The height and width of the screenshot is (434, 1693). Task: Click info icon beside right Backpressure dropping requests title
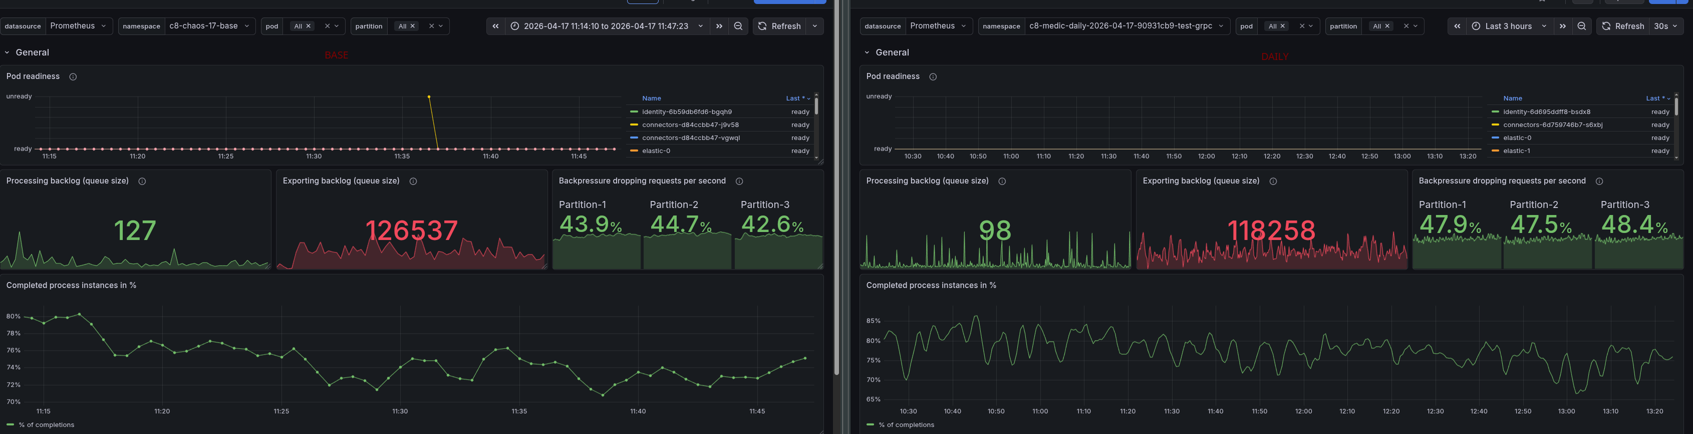coord(1599,181)
